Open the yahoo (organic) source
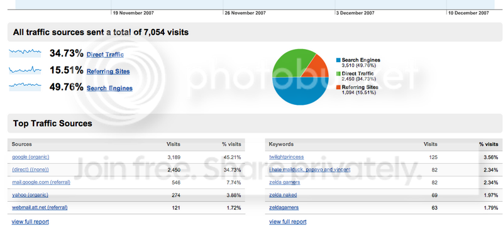 click(x=30, y=195)
